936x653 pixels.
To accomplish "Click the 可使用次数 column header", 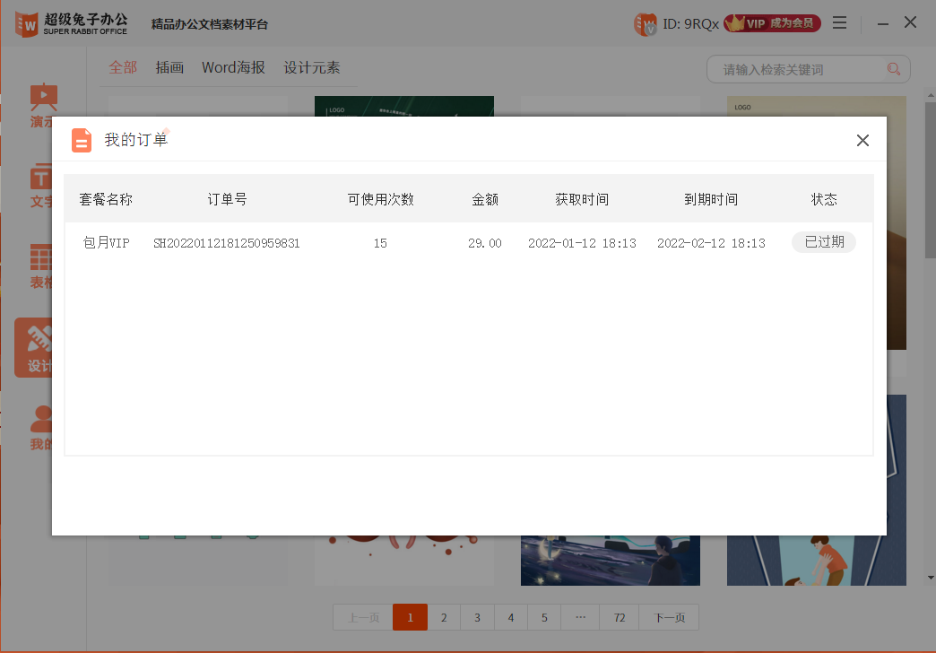I will click(x=381, y=199).
